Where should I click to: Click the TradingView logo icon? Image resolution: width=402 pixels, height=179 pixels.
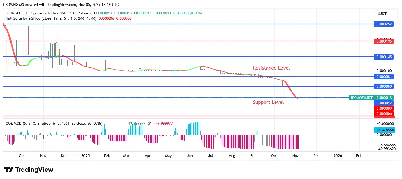point(8,170)
